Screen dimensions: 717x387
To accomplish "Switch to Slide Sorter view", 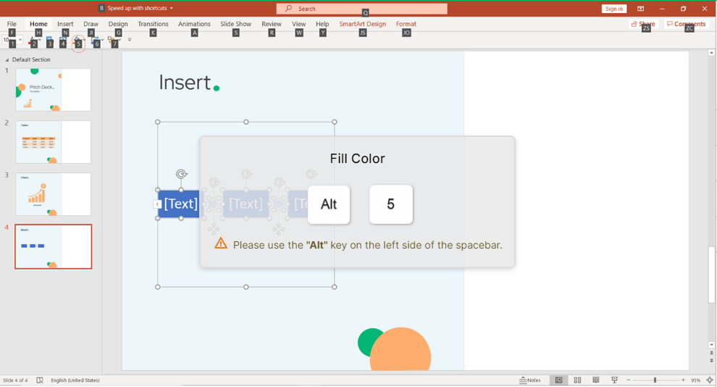I will (x=577, y=380).
